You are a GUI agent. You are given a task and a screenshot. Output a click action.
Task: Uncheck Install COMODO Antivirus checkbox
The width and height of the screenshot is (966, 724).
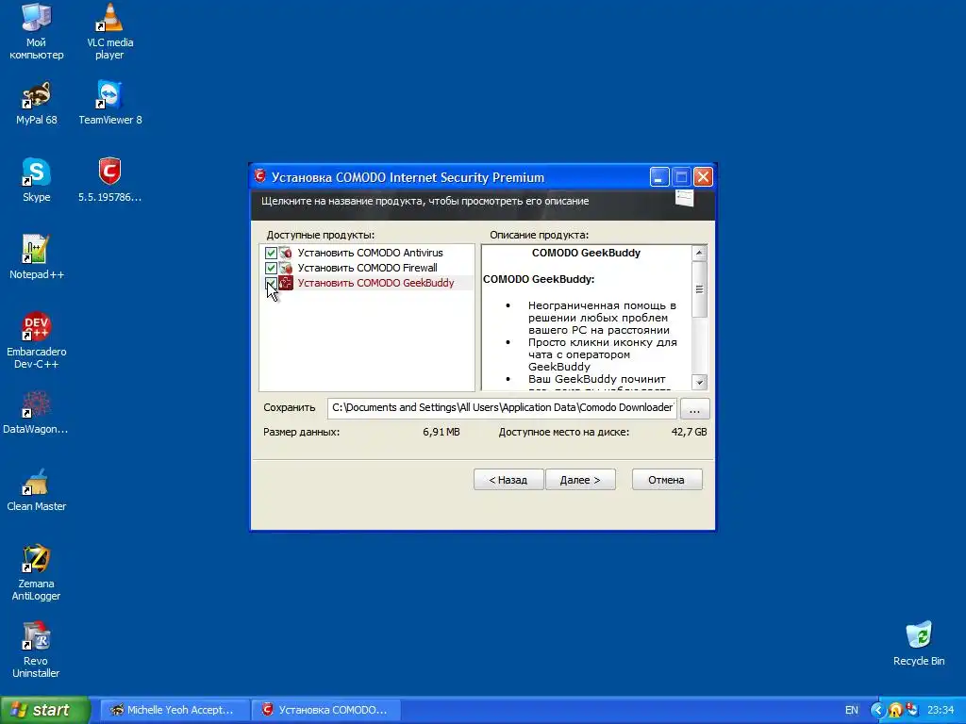click(x=271, y=253)
